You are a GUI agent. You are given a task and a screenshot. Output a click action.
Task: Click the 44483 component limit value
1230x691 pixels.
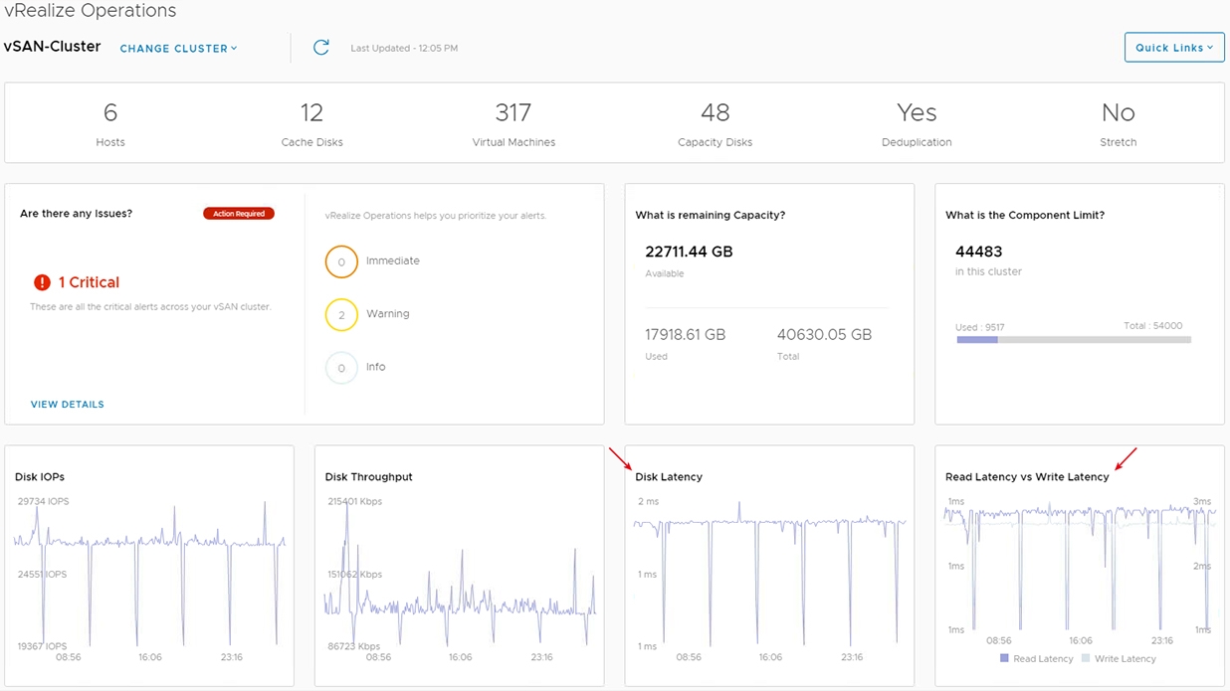click(x=979, y=252)
